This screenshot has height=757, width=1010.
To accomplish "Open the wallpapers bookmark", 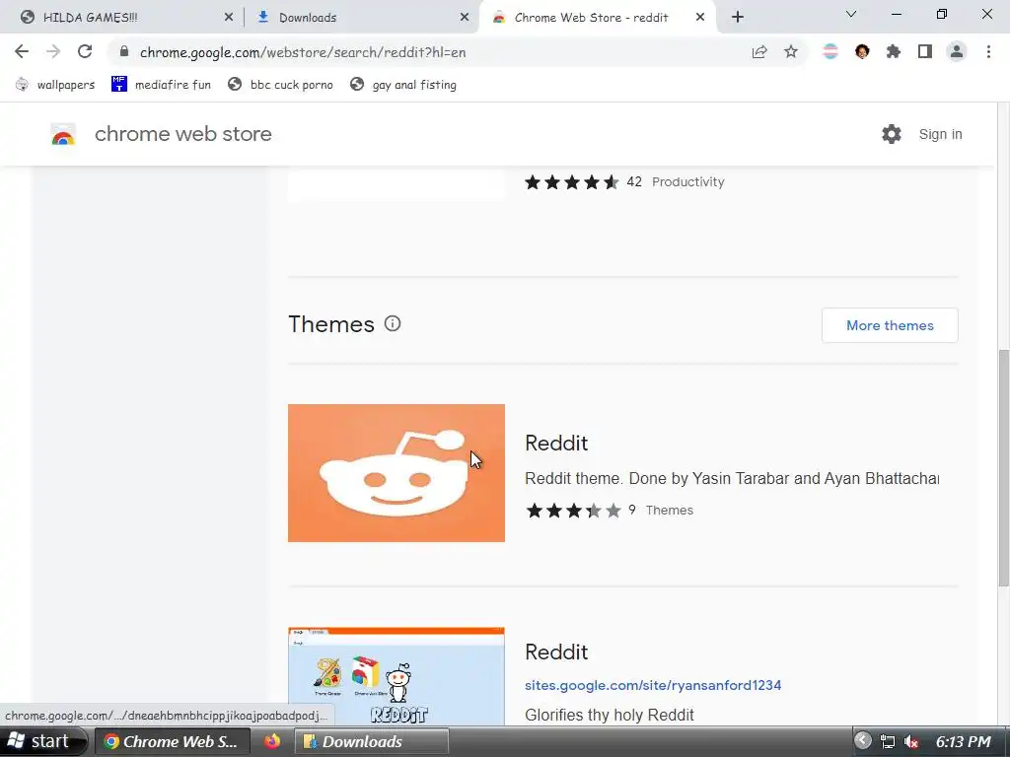I will click(55, 85).
